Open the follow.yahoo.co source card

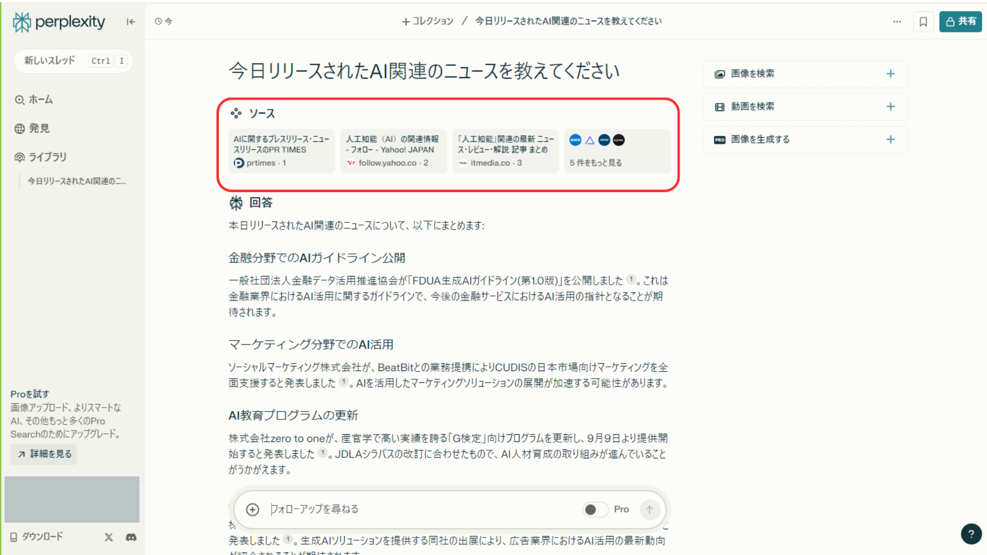tap(393, 151)
